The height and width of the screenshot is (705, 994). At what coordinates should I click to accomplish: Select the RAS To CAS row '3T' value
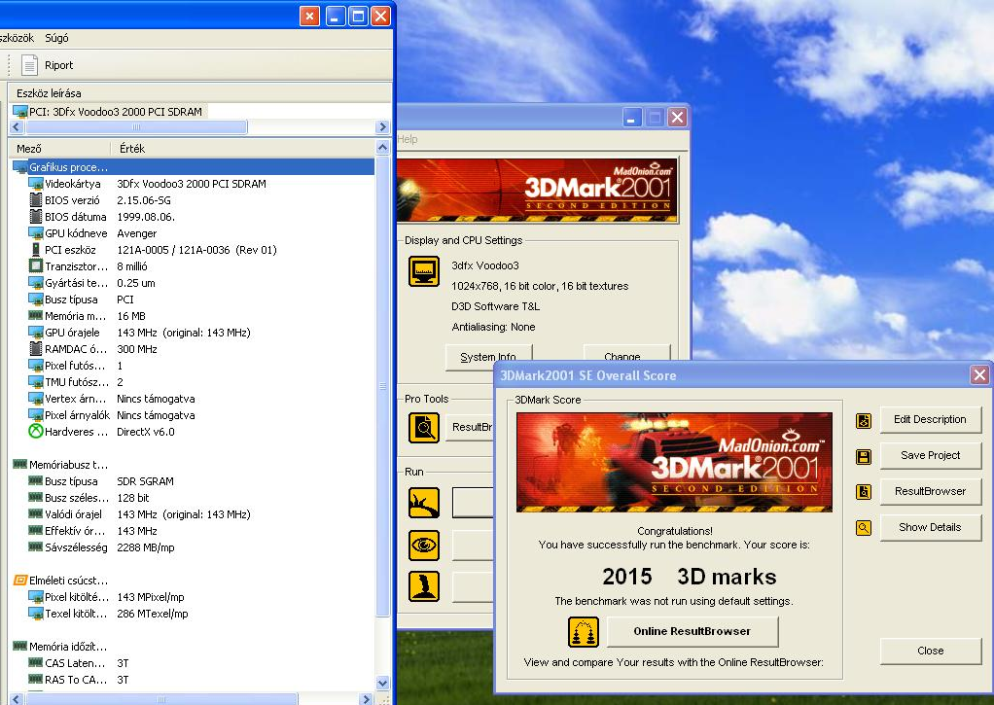click(x=123, y=680)
